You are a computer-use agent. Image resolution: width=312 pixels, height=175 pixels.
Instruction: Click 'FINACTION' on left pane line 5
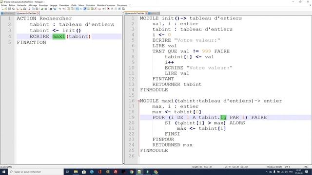pyautogui.click(x=31, y=42)
